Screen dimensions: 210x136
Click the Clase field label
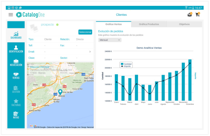click(32, 58)
